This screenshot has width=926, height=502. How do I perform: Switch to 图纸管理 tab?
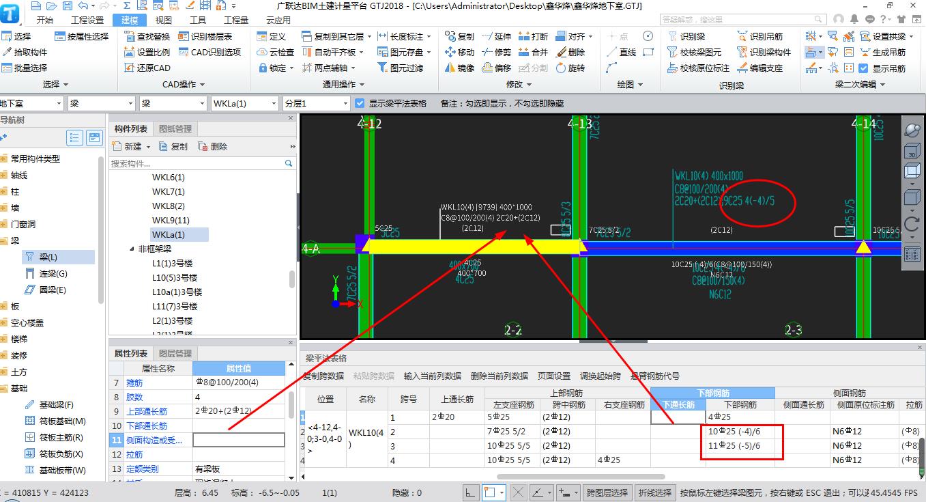175,128
